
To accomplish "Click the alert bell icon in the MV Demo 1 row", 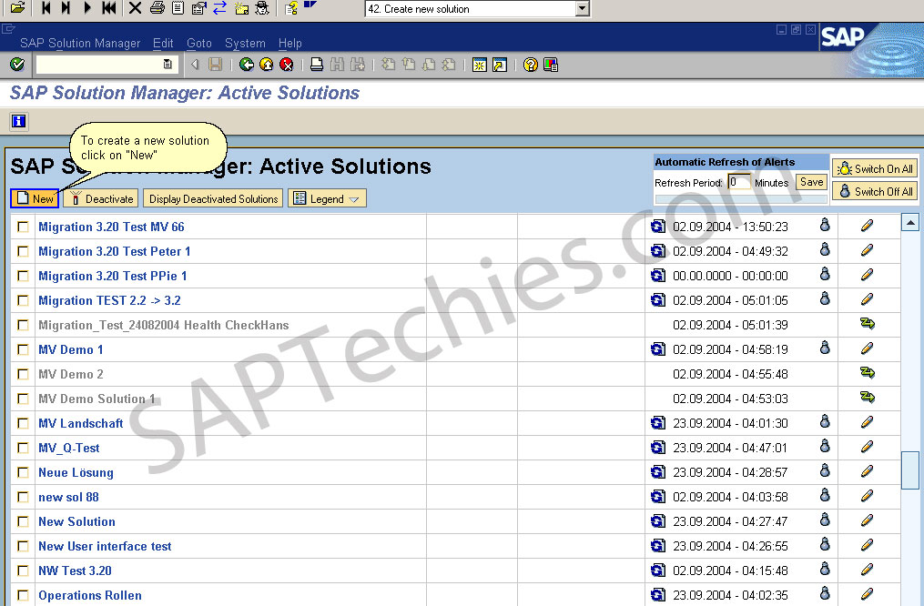I will coord(825,348).
